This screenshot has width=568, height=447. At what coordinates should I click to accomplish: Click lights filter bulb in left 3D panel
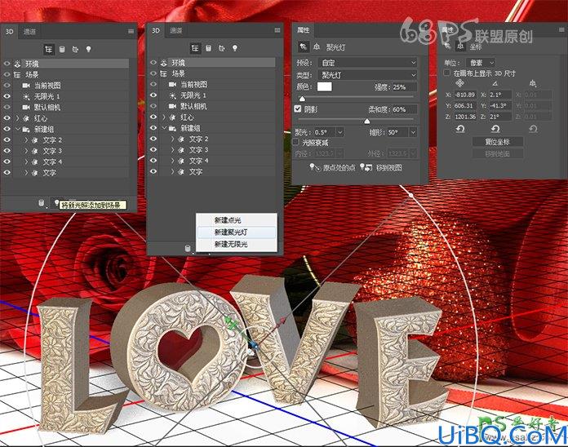(x=88, y=49)
